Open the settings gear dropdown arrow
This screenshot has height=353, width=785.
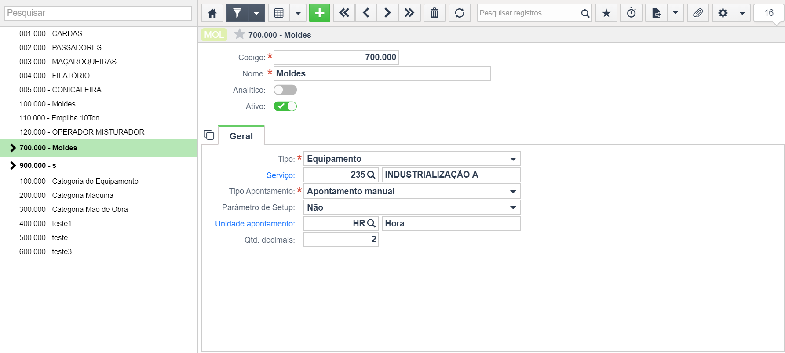(742, 13)
